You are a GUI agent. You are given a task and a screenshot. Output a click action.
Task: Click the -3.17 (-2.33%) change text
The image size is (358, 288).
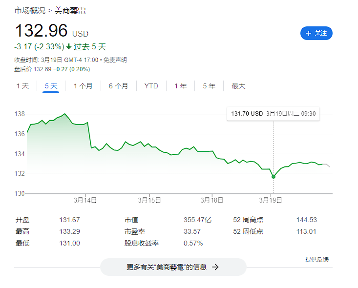tap(39, 47)
